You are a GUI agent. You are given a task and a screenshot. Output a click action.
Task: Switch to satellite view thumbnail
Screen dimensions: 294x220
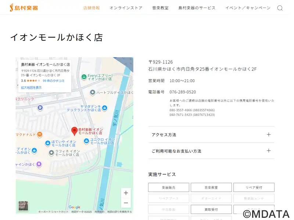click(23, 206)
